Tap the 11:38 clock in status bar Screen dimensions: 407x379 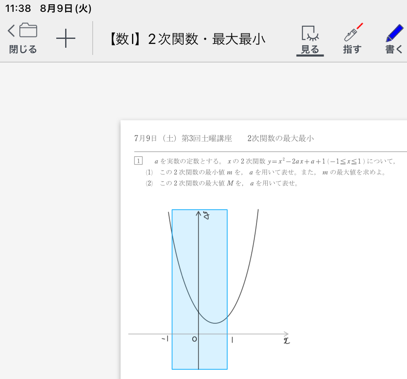pyautogui.click(x=18, y=8)
